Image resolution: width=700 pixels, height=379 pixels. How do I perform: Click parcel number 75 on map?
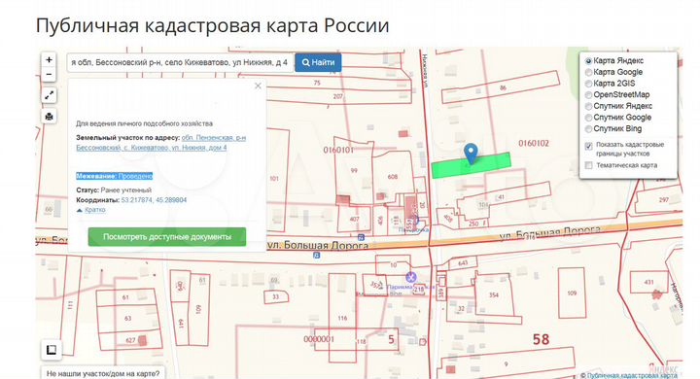coord(317,83)
